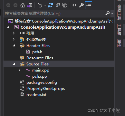Expand the 外部依赖项 node
125x116 pixels.
point(14,39)
